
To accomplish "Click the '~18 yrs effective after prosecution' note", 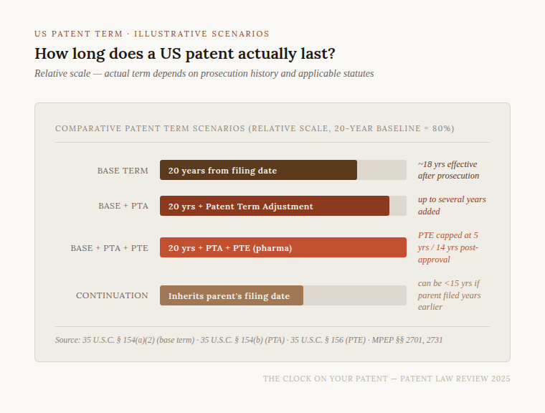I will tap(448, 170).
